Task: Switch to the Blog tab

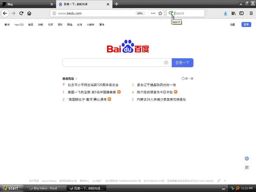Action: [x=26, y=4]
